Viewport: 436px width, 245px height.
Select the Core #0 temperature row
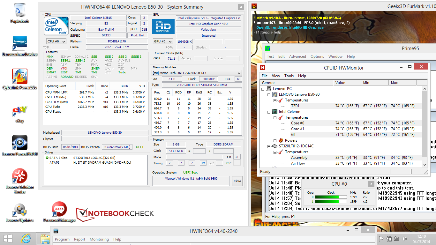pyautogui.click(x=341, y=123)
